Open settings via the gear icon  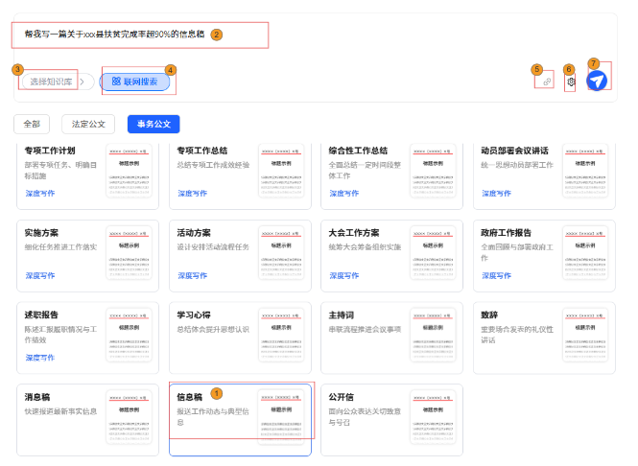click(x=571, y=82)
